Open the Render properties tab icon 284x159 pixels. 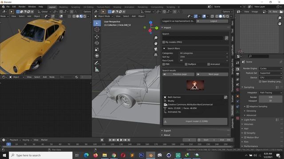click(x=238, y=69)
